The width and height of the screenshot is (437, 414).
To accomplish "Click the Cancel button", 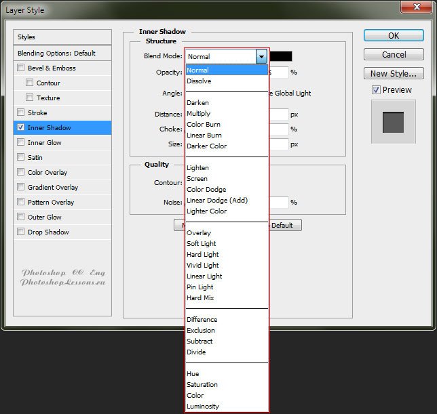I will (394, 54).
